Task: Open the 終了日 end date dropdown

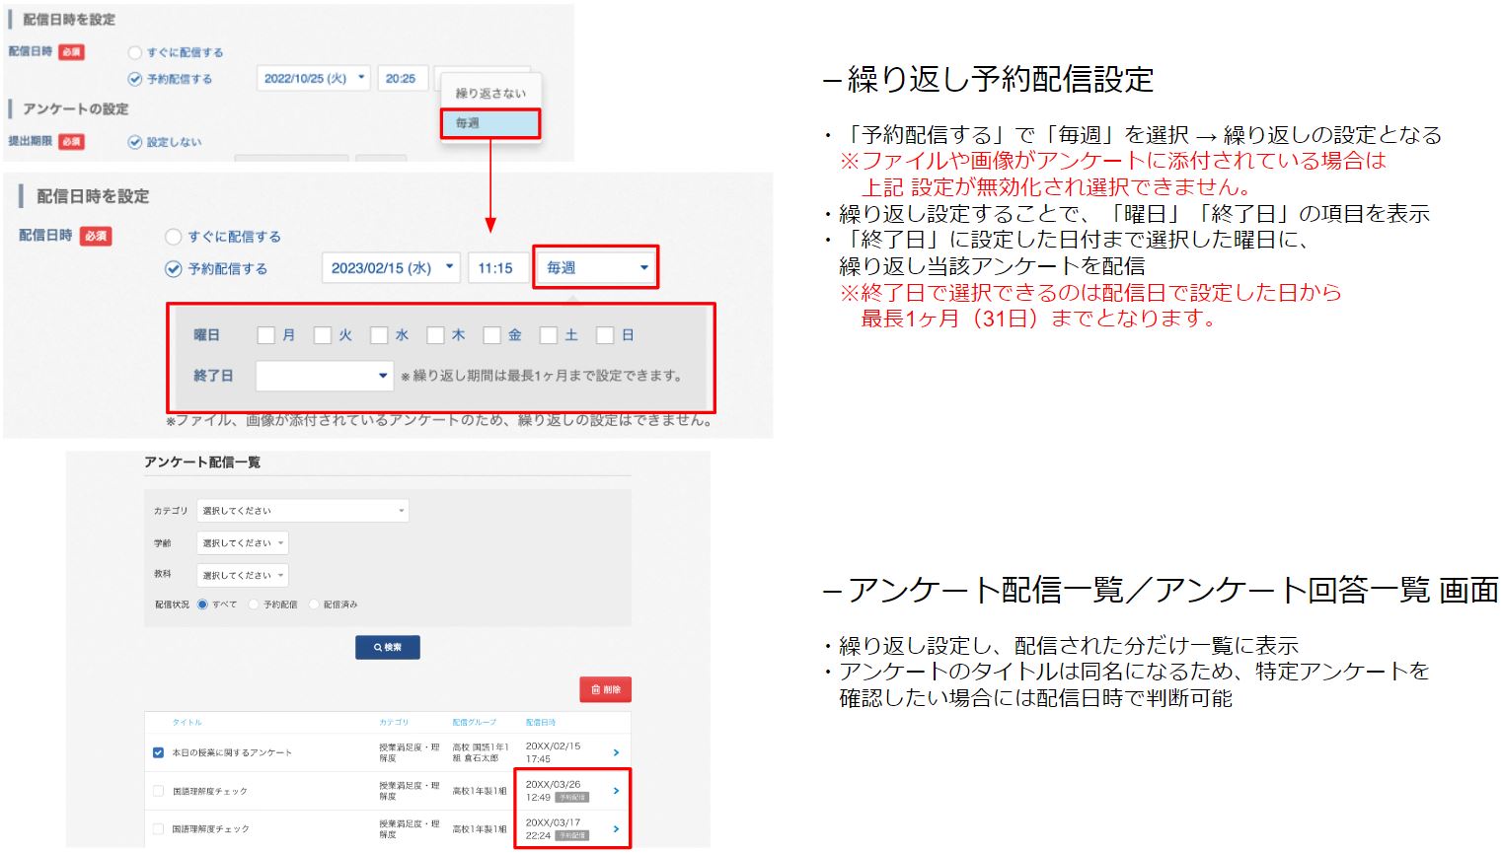Action: click(325, 376)
